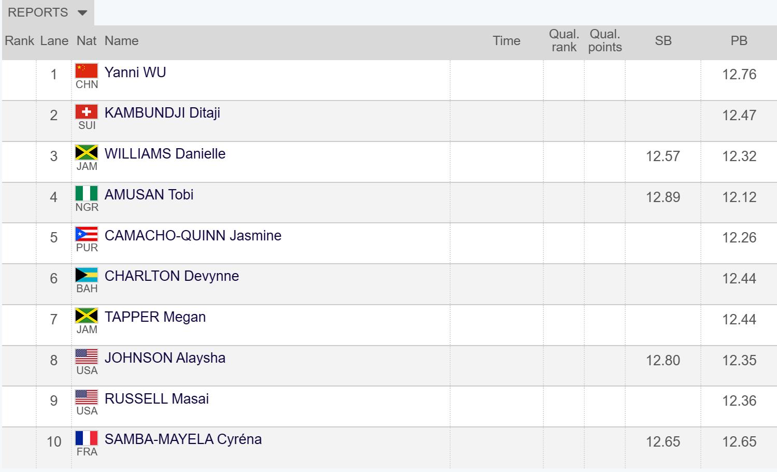Select CAMACHO-QUINN Jasmine name link
This screenshot has height=472, width=777.
coord(193,236)
